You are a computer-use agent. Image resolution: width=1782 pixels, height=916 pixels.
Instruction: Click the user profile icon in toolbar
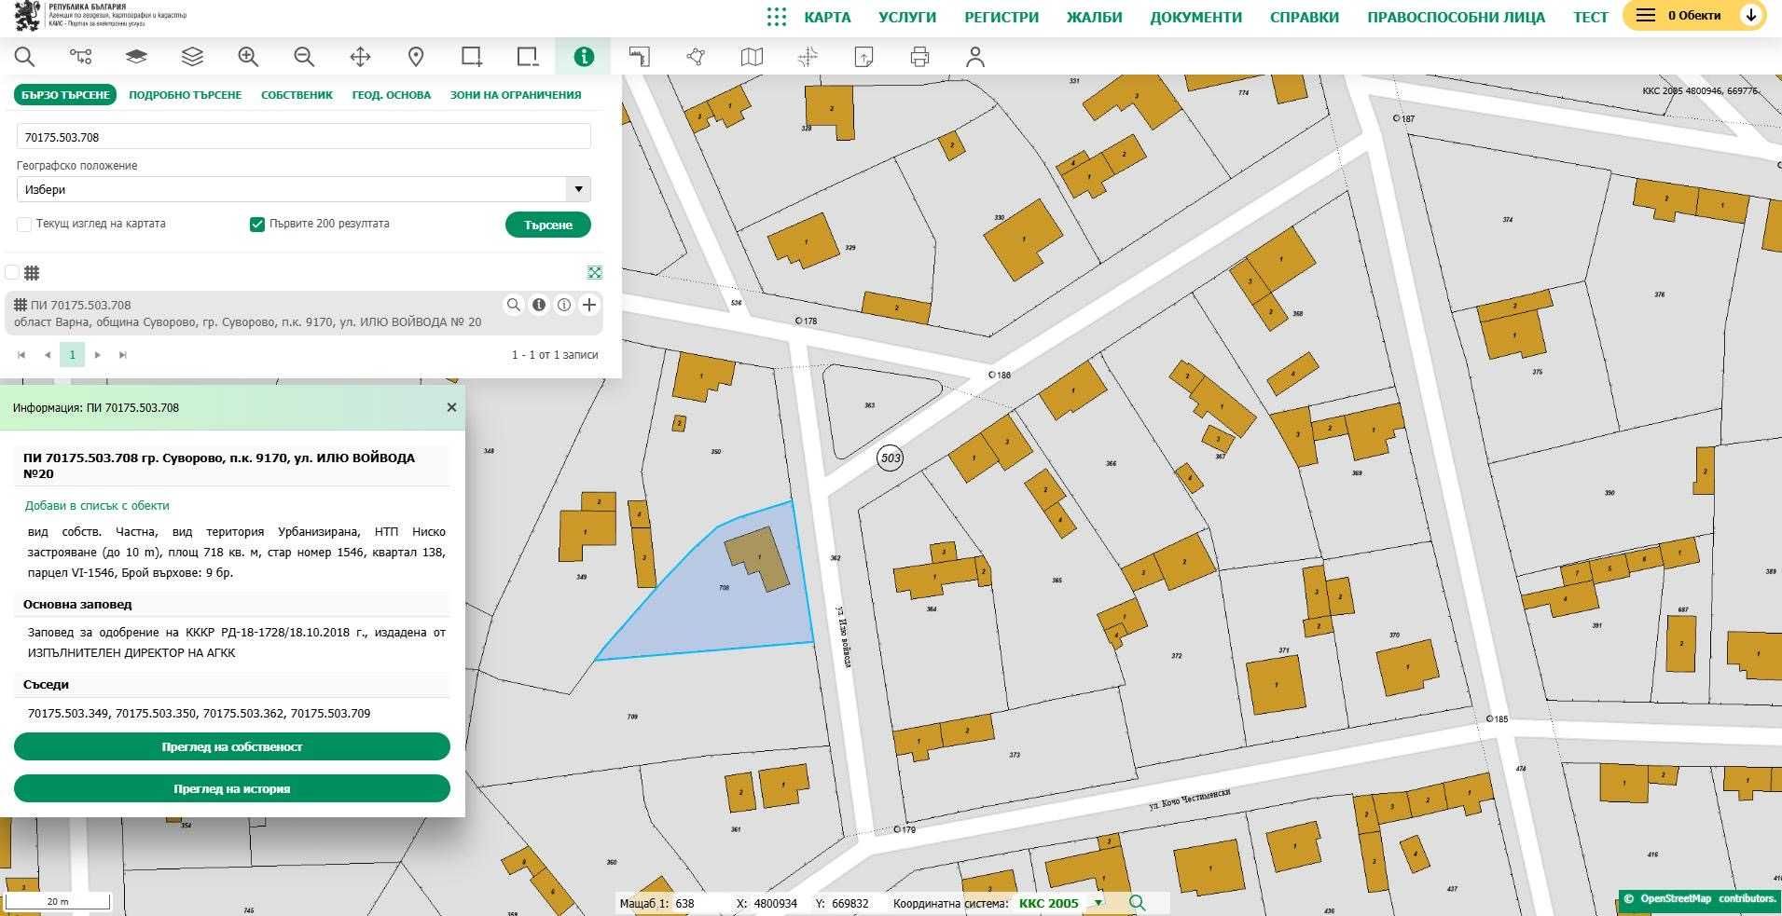point(975,57)
